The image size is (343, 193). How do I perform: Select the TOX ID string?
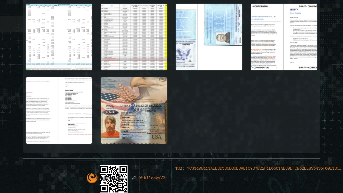(x=258, y=168)
